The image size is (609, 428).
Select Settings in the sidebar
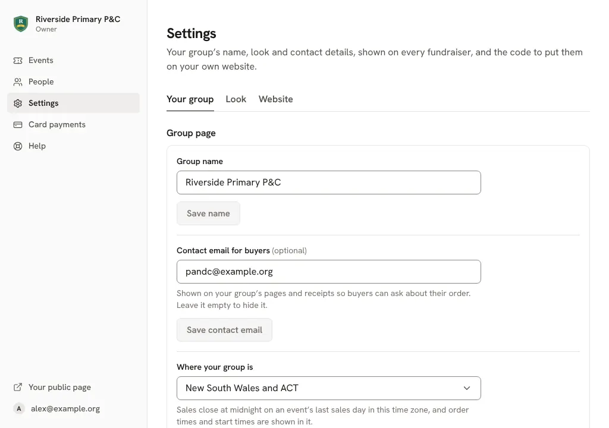pyautogui.click(x=73, y=103)
